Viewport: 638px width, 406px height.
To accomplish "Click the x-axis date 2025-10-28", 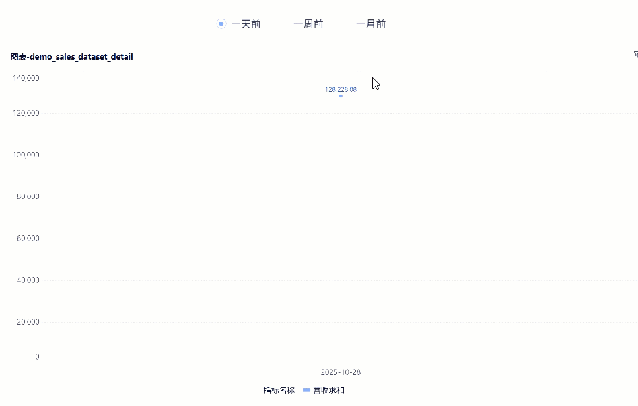I will point(341,372).
